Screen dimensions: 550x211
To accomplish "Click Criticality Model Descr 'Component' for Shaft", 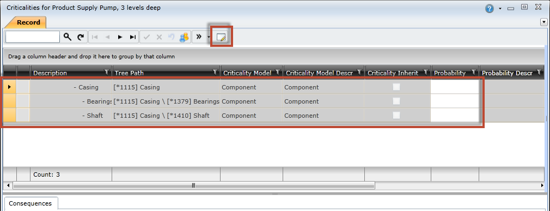I will [x=324, y=115].
